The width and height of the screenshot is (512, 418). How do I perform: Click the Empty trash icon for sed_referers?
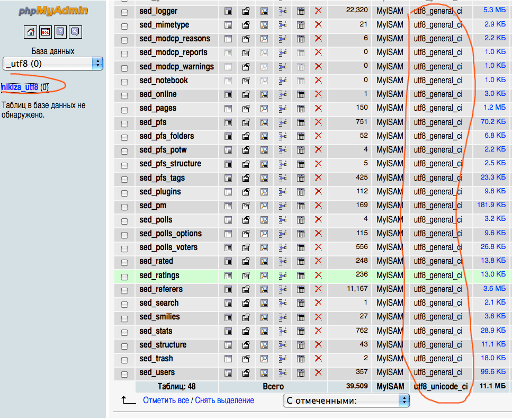click(300, 289)
